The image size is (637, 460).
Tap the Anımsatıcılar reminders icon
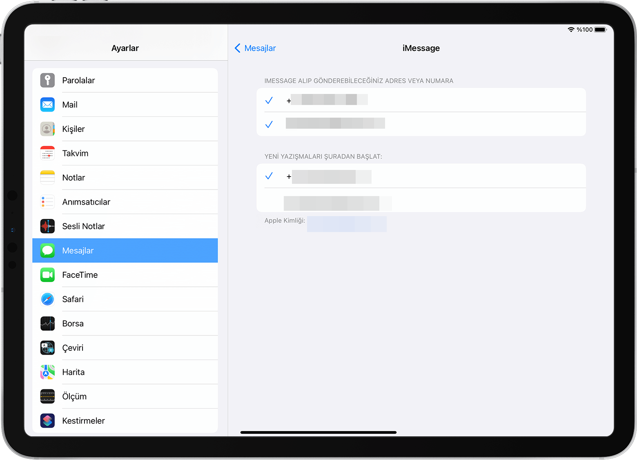47,202
